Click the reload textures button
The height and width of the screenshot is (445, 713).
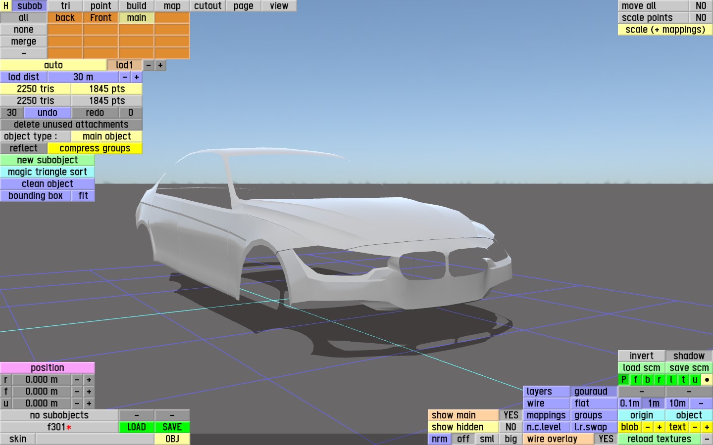tap(660, 439)
